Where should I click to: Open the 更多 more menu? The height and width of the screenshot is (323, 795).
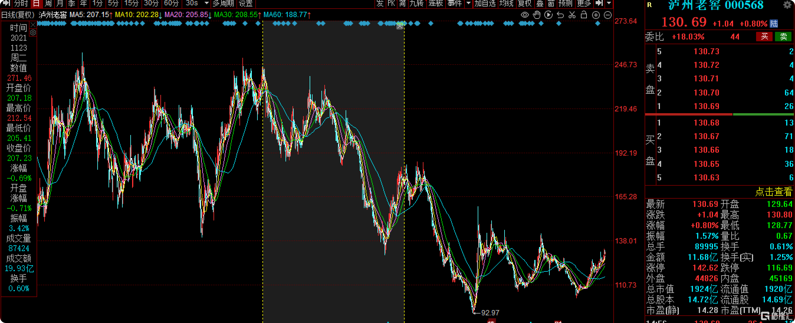click(x=584, y=4)
